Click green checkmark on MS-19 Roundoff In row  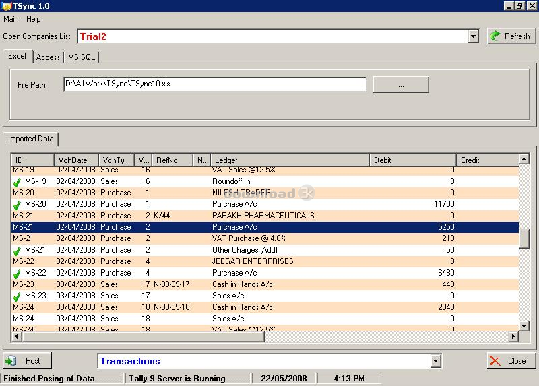17,182
